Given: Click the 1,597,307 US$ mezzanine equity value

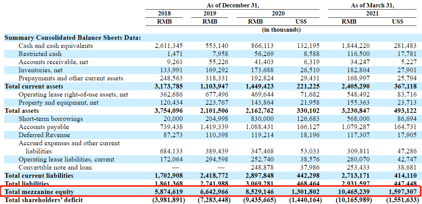Looking at the screenshot, I should (402, 192).
